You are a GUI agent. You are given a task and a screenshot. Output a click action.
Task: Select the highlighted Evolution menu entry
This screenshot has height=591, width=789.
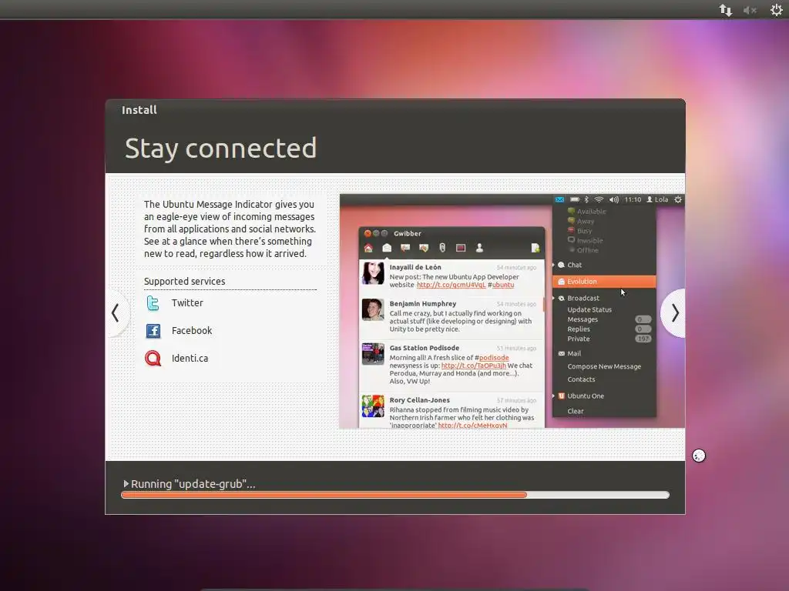(x=604, y=282)
